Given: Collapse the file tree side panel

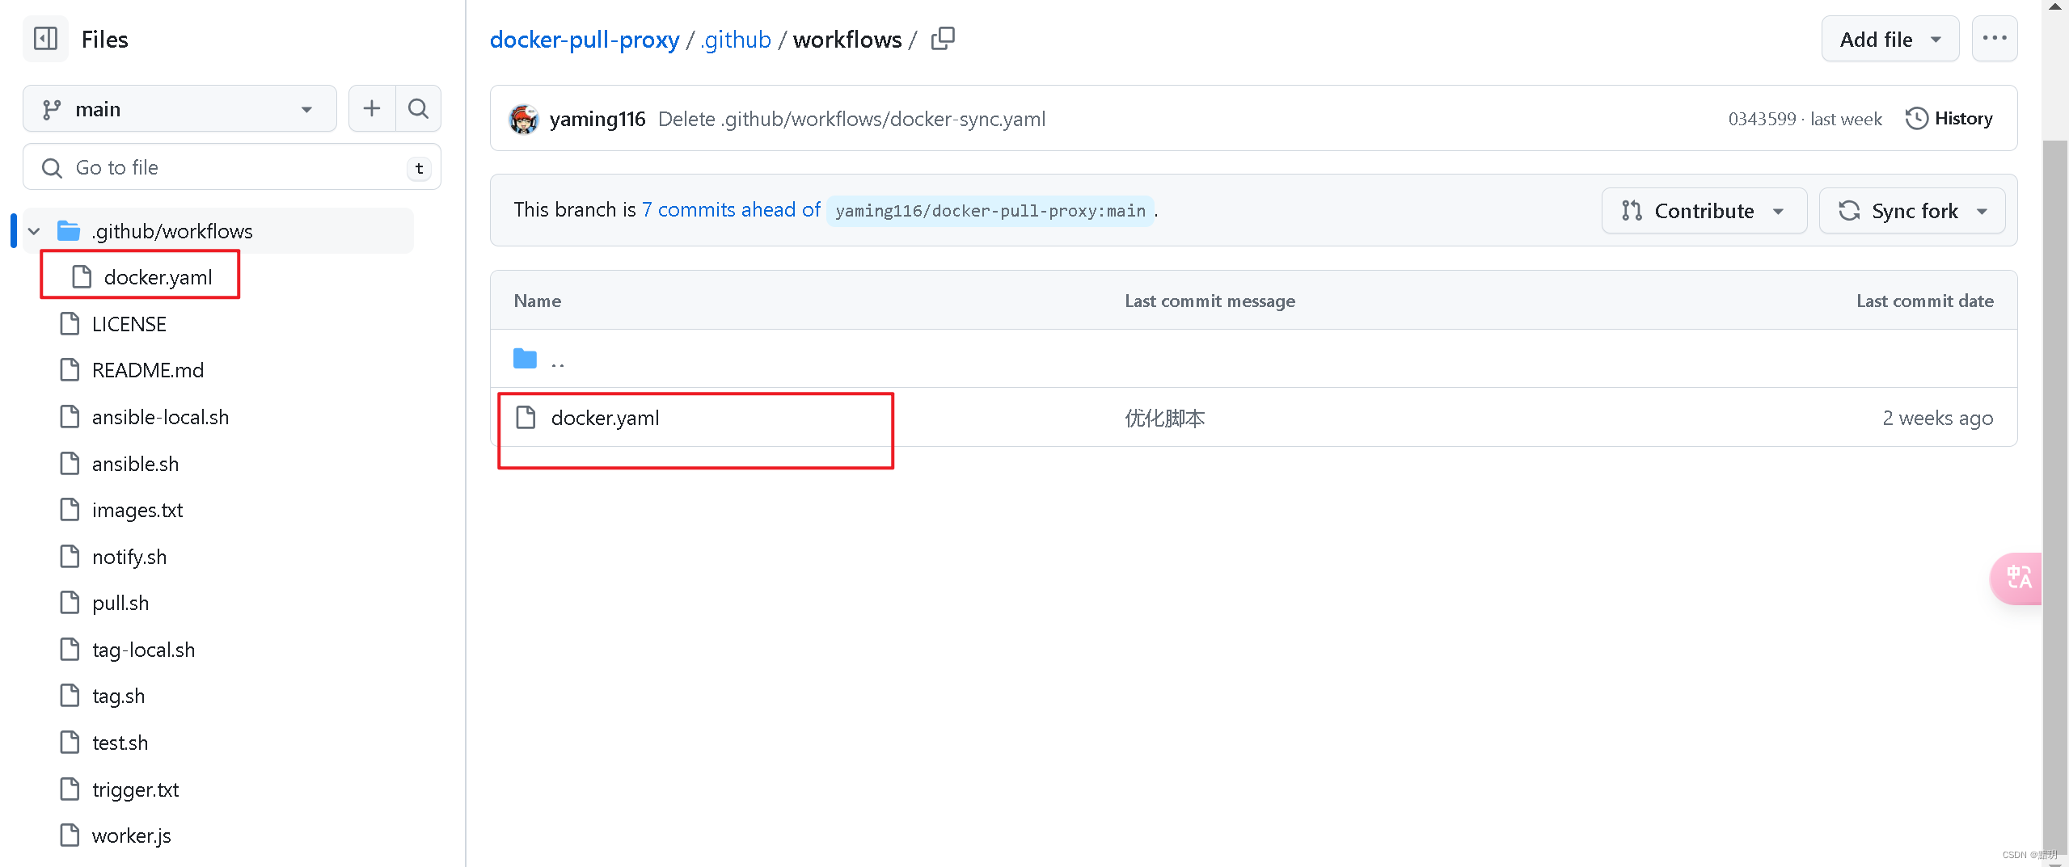Looking at the screenshot, I should click(45, 39).
